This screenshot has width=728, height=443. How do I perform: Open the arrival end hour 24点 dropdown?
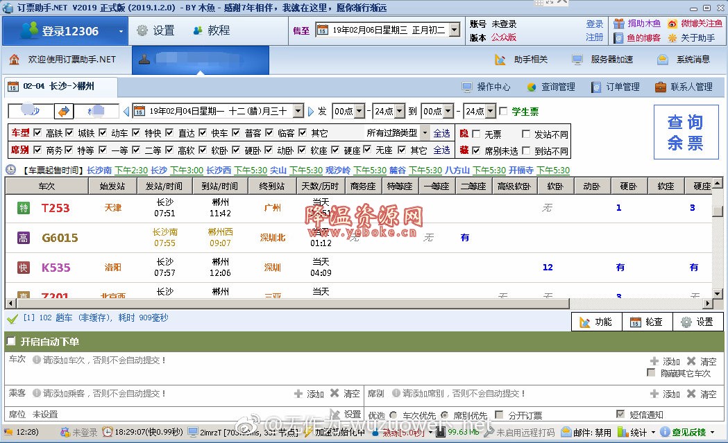click(x=490, y=112)
